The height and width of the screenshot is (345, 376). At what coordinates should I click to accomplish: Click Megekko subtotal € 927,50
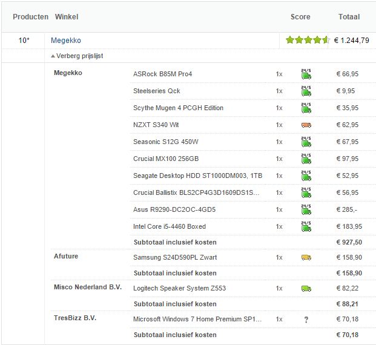[349, 242]
